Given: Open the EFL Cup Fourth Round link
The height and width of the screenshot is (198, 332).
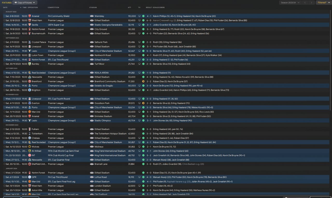Looking at the screenshot, I should 59,99.
